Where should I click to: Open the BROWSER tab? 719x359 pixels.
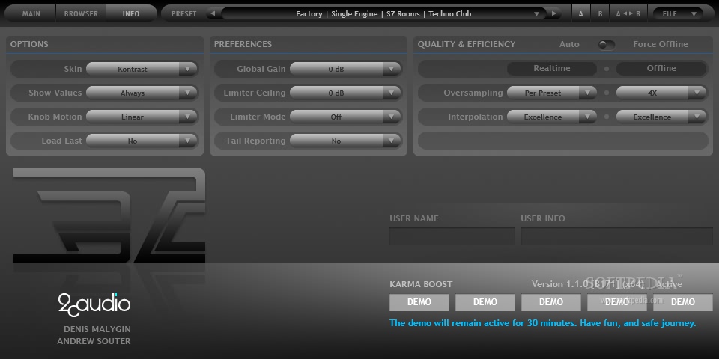point(81,13)
